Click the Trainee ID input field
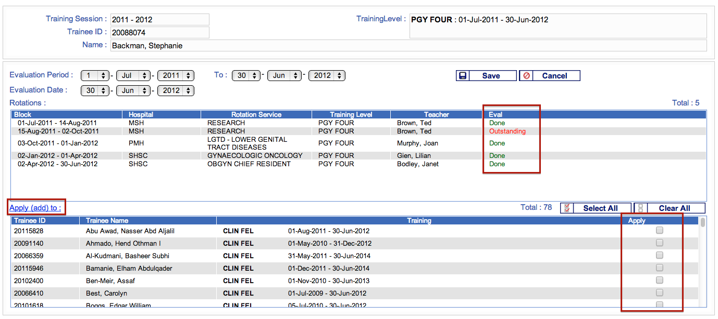718x319 pixels. pyautogui.click(x=159, y=32)
